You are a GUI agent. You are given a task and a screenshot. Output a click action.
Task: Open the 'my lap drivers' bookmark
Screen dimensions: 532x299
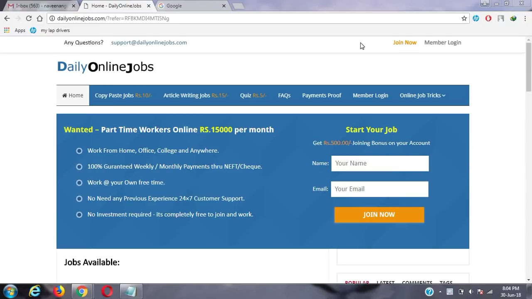(50, 30)
